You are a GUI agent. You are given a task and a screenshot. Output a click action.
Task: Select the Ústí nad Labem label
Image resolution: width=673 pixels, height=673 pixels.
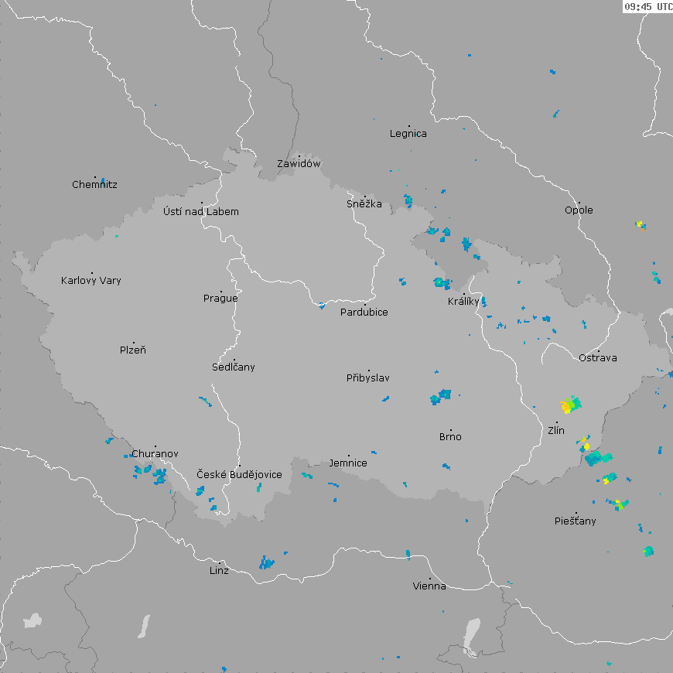click(201, 212)
